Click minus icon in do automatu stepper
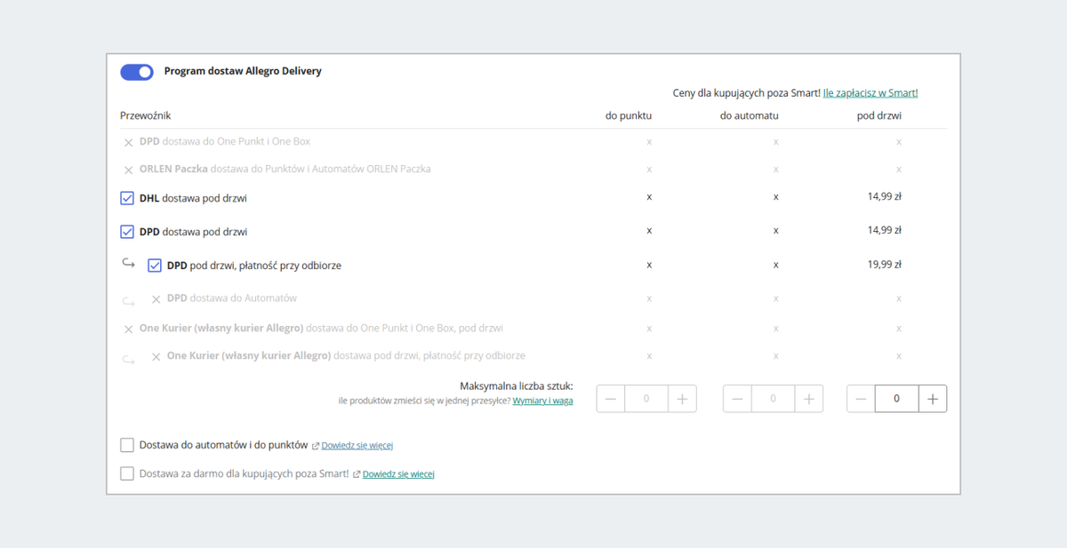This screenshot has height=548, width=1067. coord(737,399)
